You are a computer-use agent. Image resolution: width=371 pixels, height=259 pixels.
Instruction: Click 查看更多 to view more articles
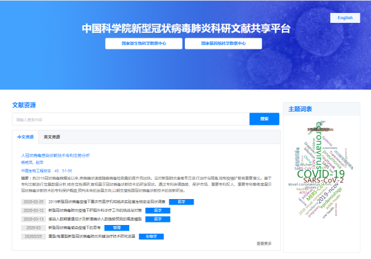pos(264,244)
